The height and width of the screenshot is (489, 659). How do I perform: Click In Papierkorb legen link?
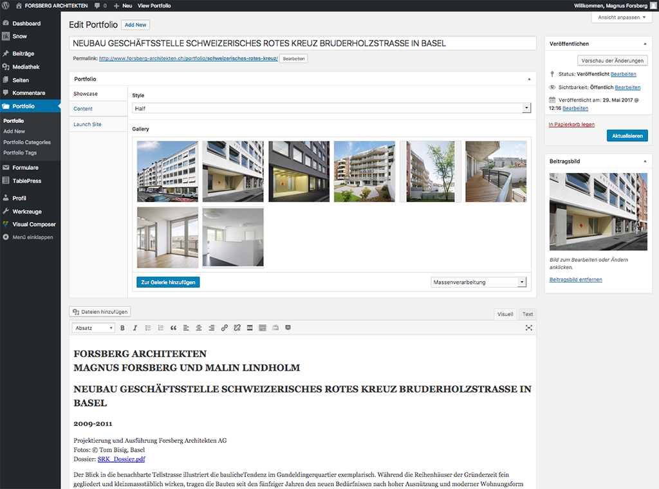571,124
